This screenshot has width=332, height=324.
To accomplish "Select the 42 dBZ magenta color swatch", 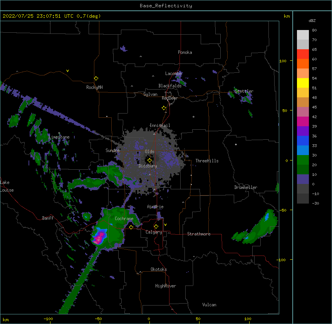I will point(303,121).
